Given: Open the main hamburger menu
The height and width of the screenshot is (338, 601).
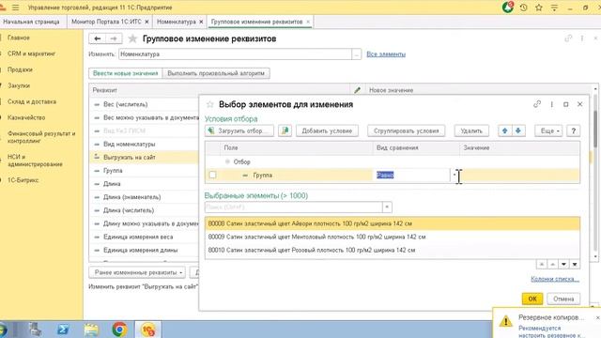Looking at the screenshot, I should tap(15, 8).
